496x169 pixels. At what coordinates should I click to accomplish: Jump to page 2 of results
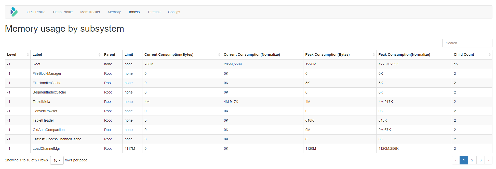coord(472,160)
